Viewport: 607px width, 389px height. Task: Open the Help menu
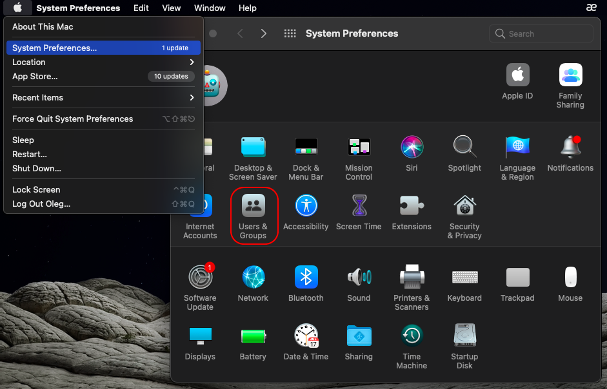point(247,8)
